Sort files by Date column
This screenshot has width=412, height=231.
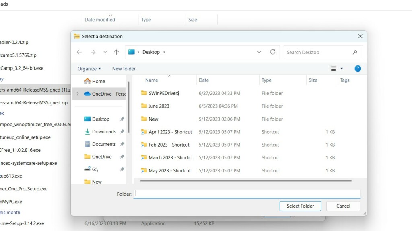(204, 80)
